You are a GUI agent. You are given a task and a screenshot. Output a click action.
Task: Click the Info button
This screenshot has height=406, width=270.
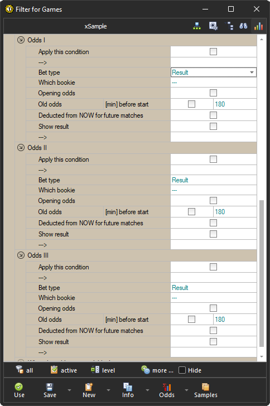128,390
